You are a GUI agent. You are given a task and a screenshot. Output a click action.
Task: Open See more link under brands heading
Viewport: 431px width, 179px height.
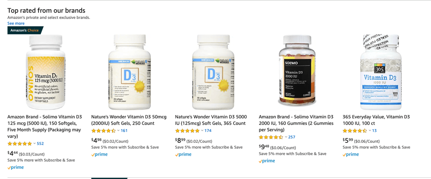[x=16, y=23]
